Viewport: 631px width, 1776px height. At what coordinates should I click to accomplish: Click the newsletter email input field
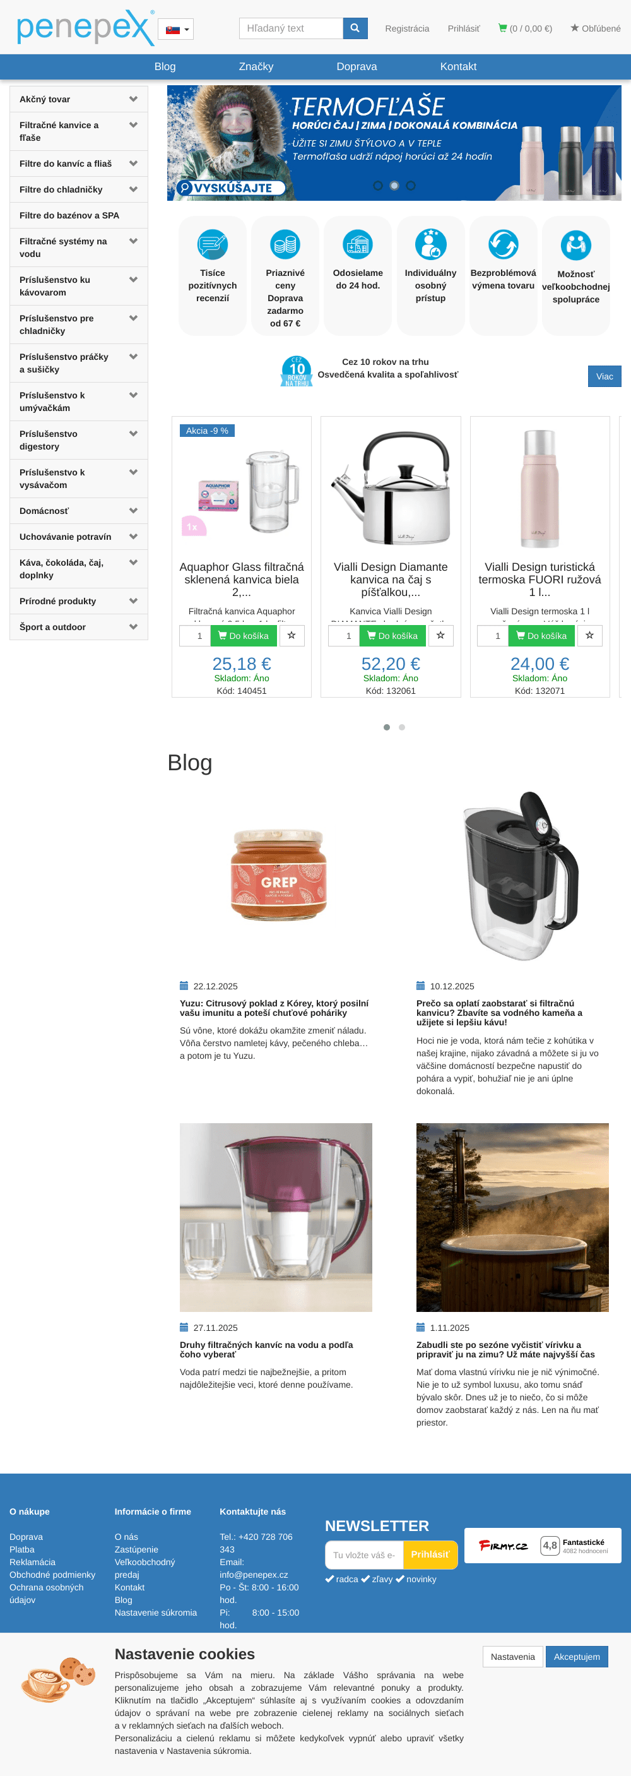pos(363,1554)
